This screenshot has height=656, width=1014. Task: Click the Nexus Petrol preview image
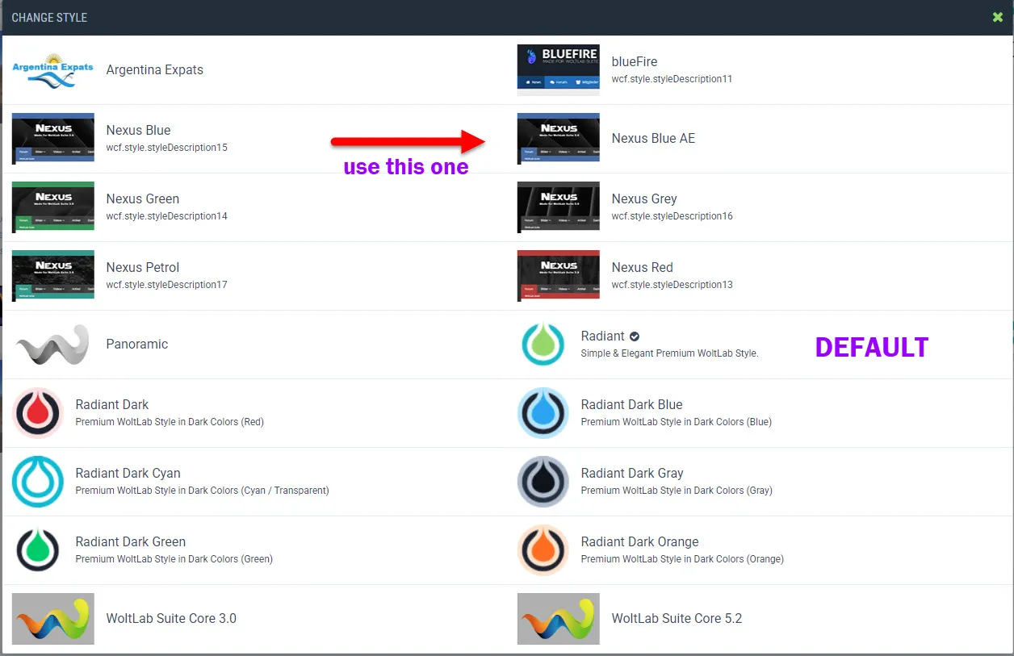[x=53, y=275]
